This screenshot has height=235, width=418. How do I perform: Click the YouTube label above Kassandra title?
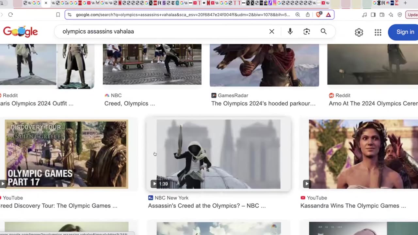pos(313,198)
